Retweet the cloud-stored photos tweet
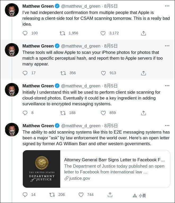175x203 pixels. tap(63, 113)
